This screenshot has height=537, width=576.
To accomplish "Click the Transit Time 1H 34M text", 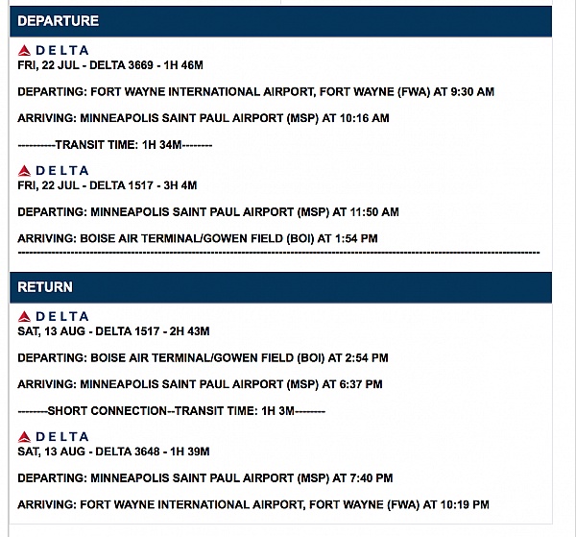I will pos(115,145).
